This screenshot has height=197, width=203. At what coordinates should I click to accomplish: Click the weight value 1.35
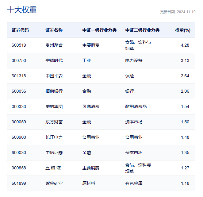[x=185, y=153]
